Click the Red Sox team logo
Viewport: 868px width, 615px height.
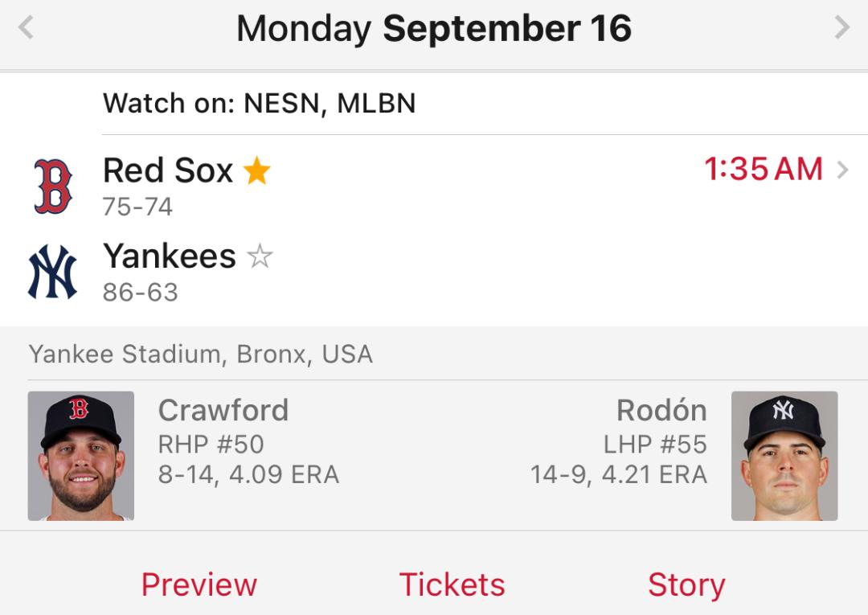[53, 186]
